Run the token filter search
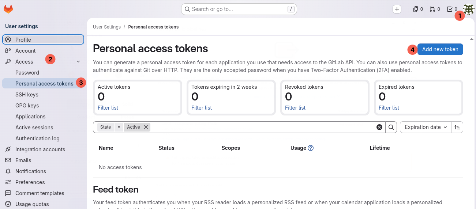Screen dimensions: 476x209 point(391,127)
